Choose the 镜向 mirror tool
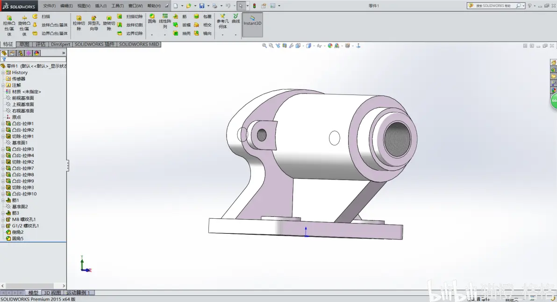The width and height of the screenshot is (557, 302). click(x=203, y=33)
